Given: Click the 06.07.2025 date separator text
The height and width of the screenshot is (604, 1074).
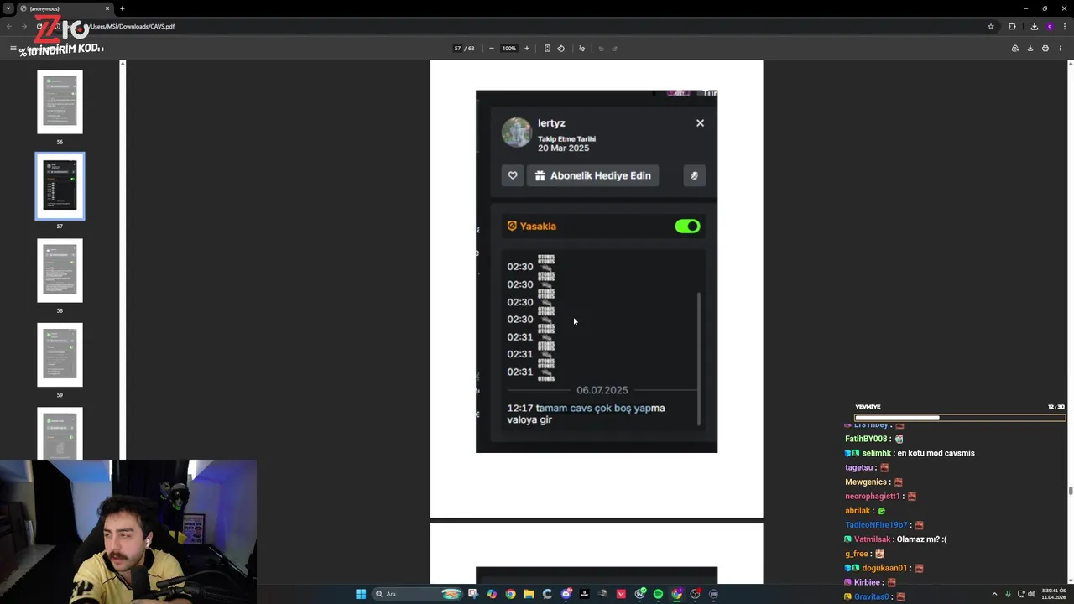Looking at the screenshot, I should pyautogui.click(x=602, y=390).
